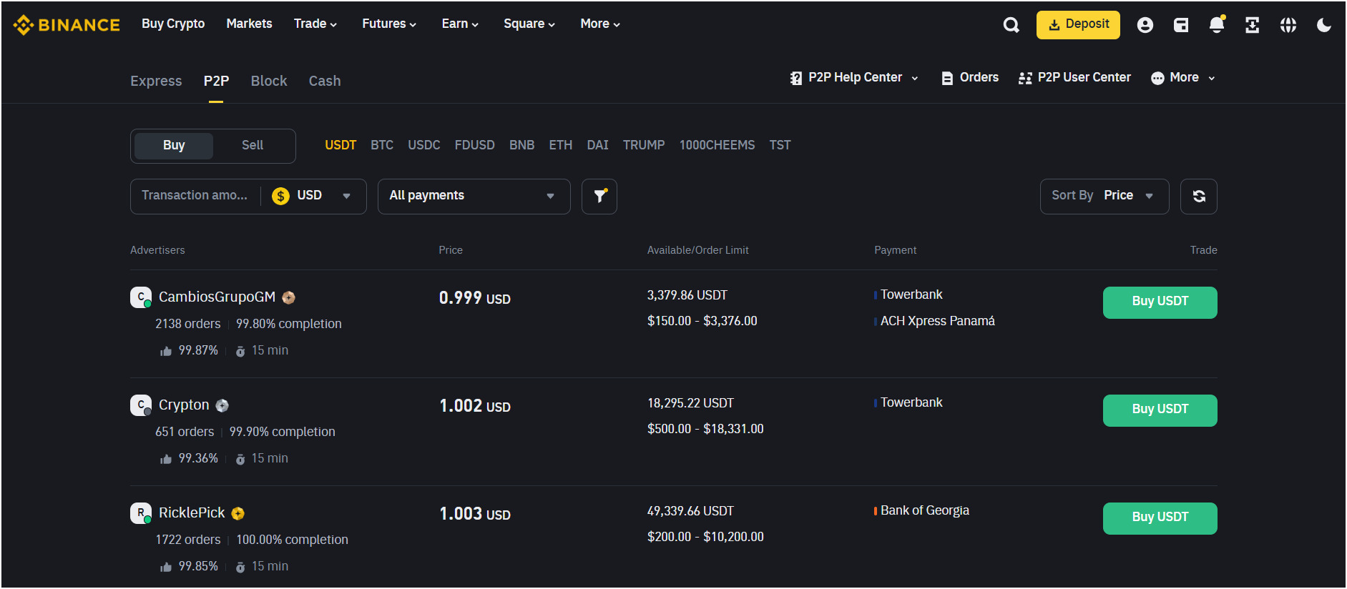Toggle dark mode moon icon
This screenshot has width=1347, height=589.
1323,25
